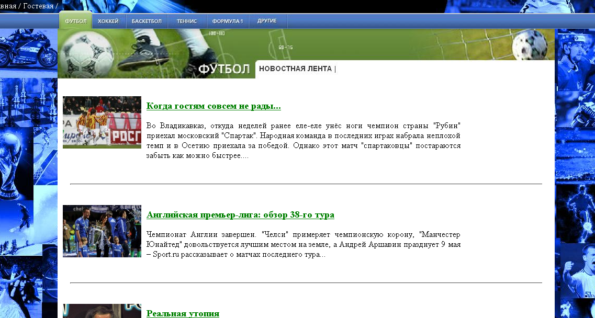This screenshot has width=595, height=318.
Task: Select the ТЕННИС tab
Action: (x=187, y=21)
